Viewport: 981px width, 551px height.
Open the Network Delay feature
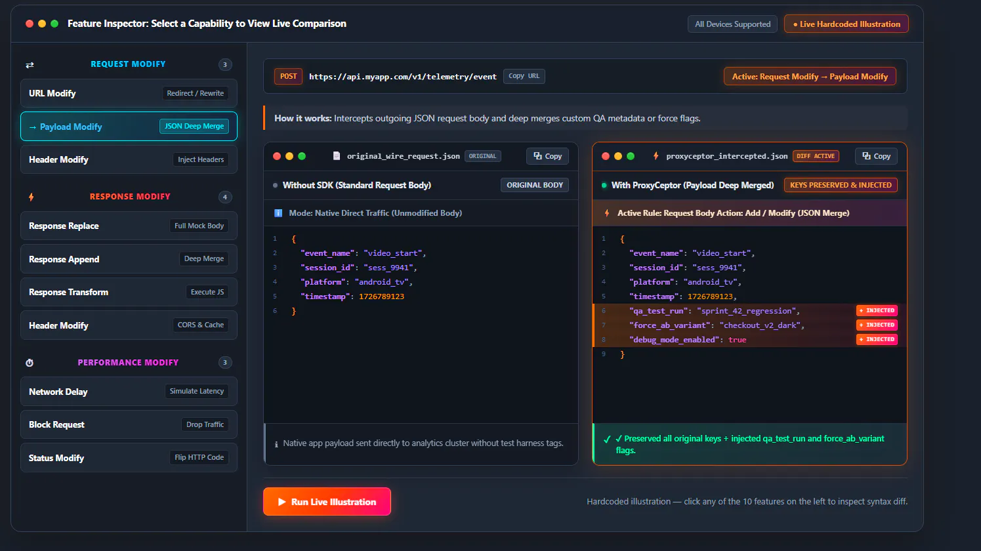[129, 392]
